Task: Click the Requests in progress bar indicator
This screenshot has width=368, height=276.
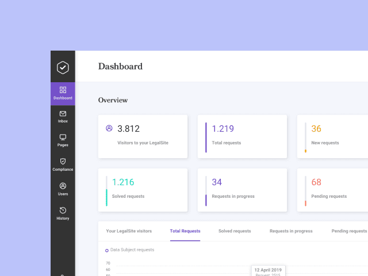Action: click(x=206, y=200)
